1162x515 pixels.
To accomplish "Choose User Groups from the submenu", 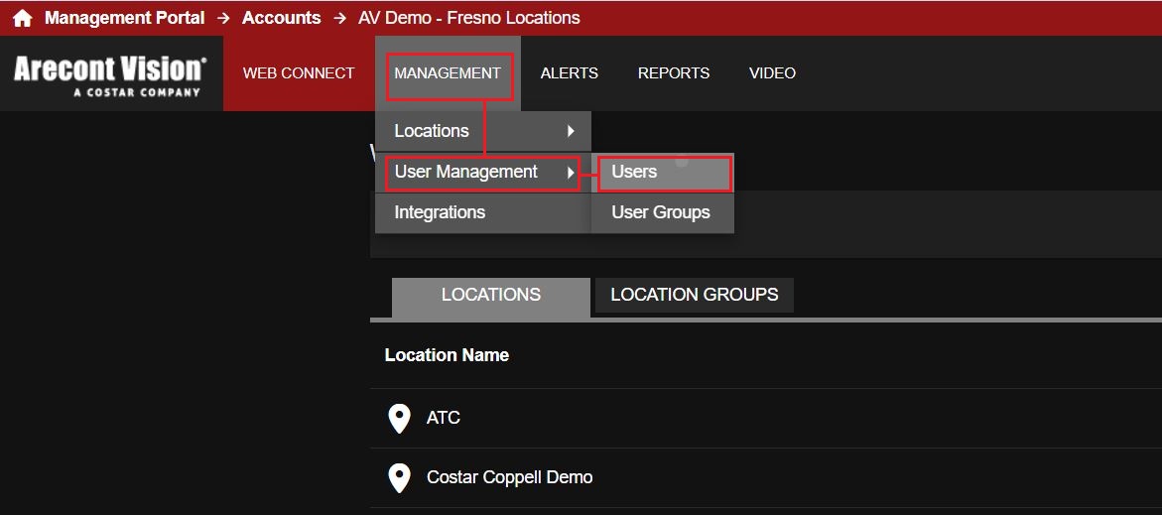I will [x=663, y=212].
